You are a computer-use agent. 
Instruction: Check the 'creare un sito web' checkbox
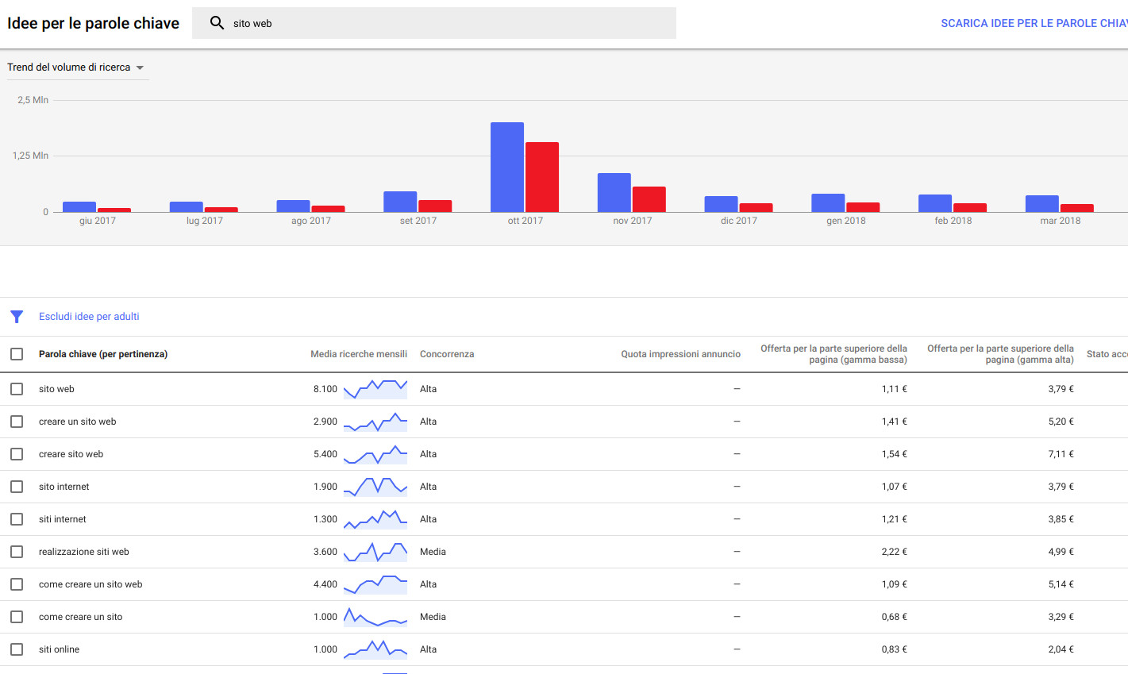click(x=17, y=422)
